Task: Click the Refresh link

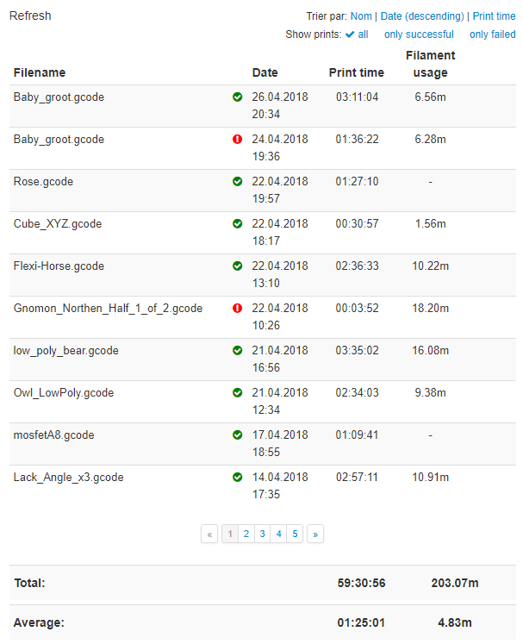Action: tap(30, 16)
